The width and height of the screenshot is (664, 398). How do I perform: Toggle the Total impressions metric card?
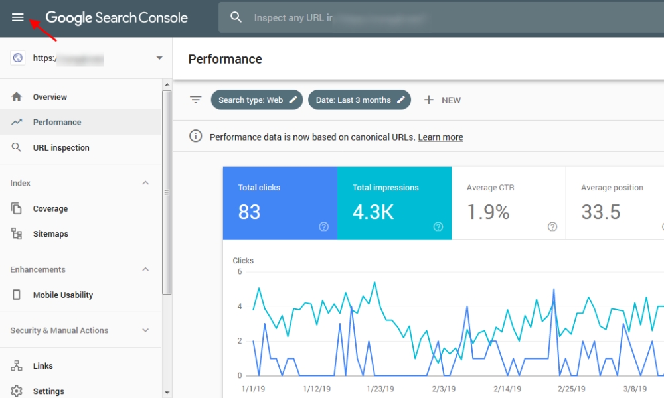click(x=394, y=204)
